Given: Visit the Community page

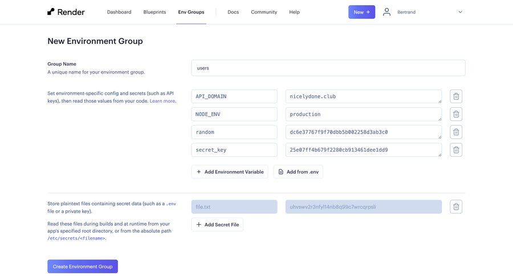Looking at the screenshot, I should coord(264,12).
